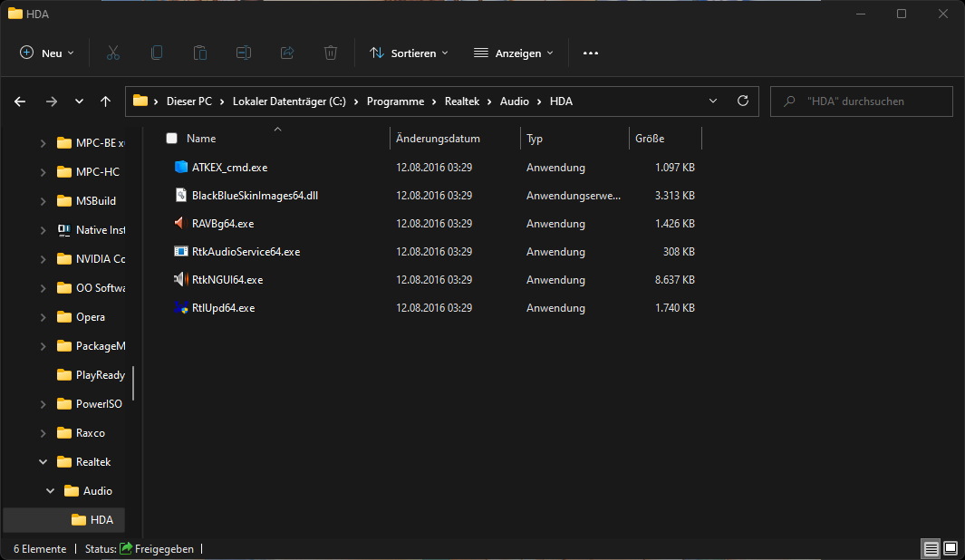Viewport: 965px width, 560px height.
Task: Click the Paste clipboard icon
Action: click(200, 53)
